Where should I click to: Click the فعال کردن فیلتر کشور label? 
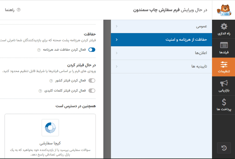[70, 81]
